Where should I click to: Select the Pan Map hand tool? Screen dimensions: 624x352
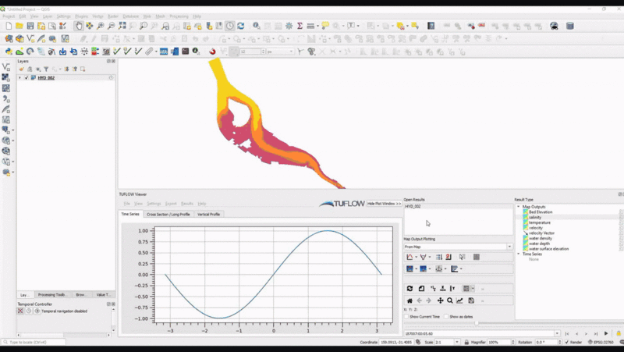pos(79,26)
